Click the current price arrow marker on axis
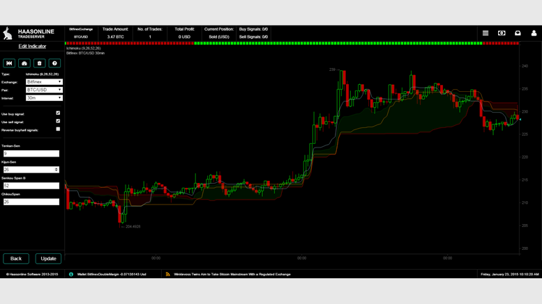542x304 pixels. point(520,119)
